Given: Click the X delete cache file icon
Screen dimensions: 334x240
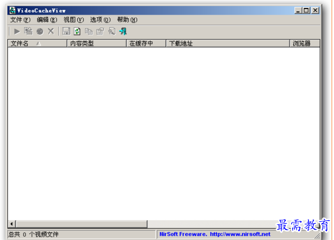Looking at the screenshot, I should point(51,31).
